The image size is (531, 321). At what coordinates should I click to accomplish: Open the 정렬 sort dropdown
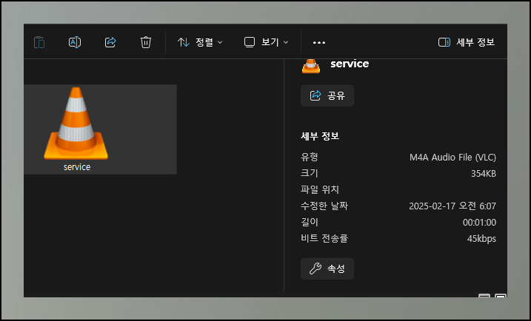pyautogui.click(x=200, y=42)
